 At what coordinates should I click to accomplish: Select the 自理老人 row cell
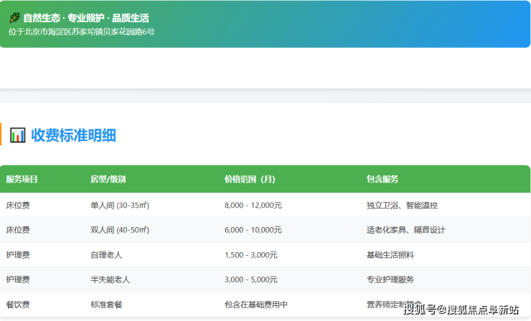(105, 255)
